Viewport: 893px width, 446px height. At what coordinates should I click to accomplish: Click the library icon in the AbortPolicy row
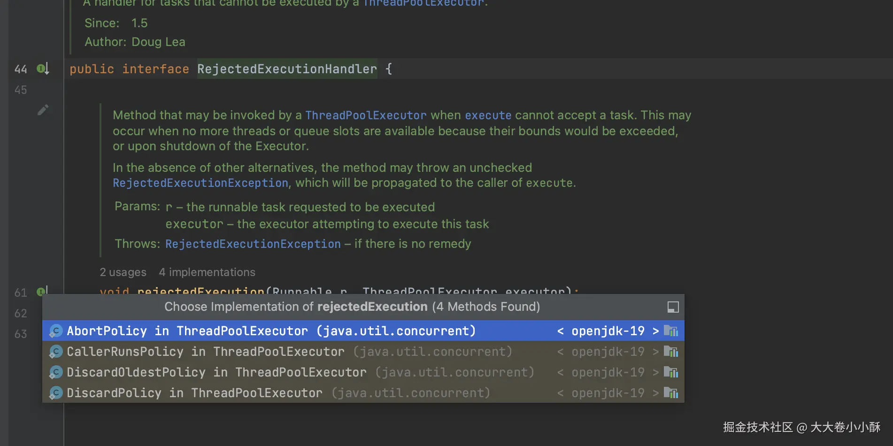671,331
